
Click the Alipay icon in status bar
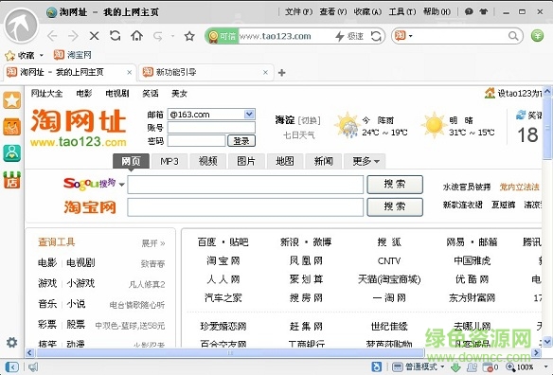tap(377, 366)
